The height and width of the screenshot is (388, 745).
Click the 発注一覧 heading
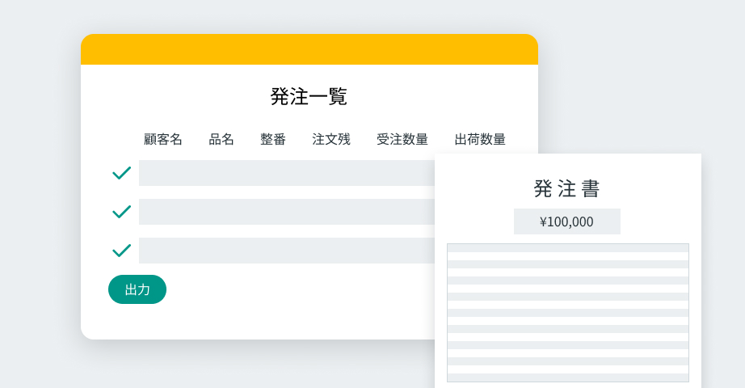click(309, 96)
